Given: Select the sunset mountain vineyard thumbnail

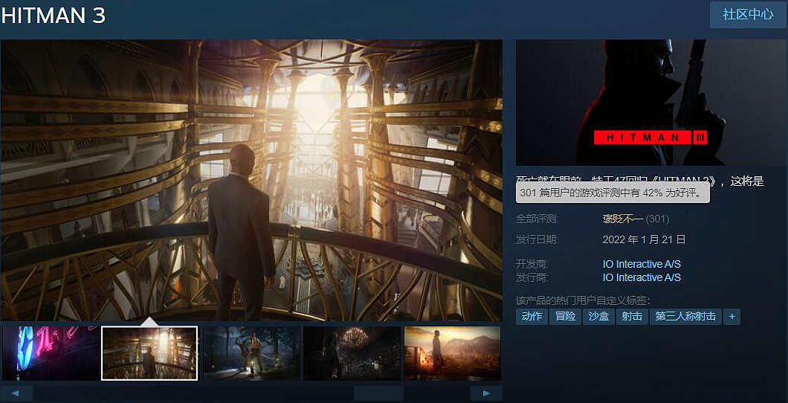Looking at the screenshot, I should [x=452, y=353].
